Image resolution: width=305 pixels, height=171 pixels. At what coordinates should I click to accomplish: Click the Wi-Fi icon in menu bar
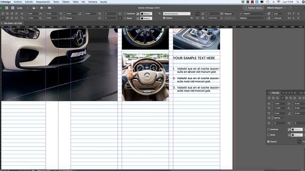278,2
